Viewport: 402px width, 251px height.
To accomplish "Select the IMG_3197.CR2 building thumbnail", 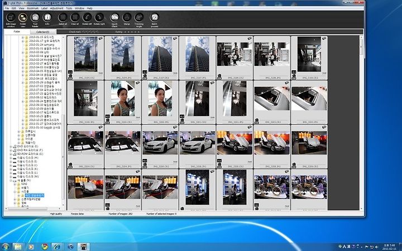I will [x=160, y=57].
